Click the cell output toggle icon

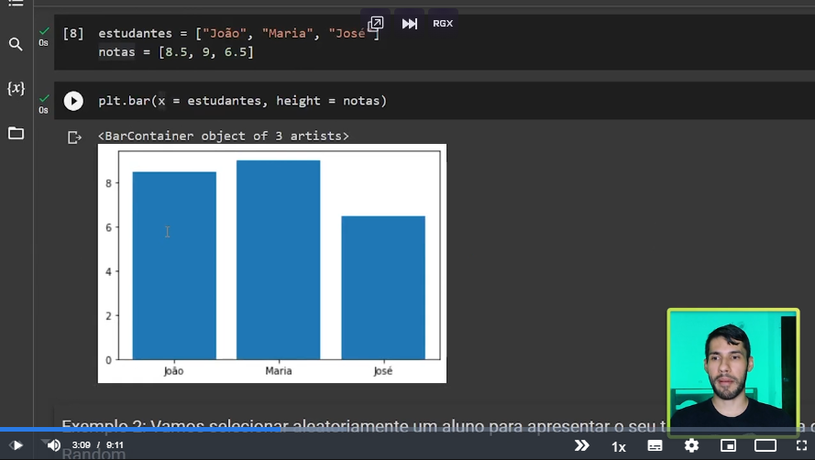pos(74,137)
